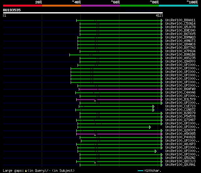Select the UniRef100_Q8I3J3 label
The height and width of the screenshot is (173, 201).
(x=180, y=161)
